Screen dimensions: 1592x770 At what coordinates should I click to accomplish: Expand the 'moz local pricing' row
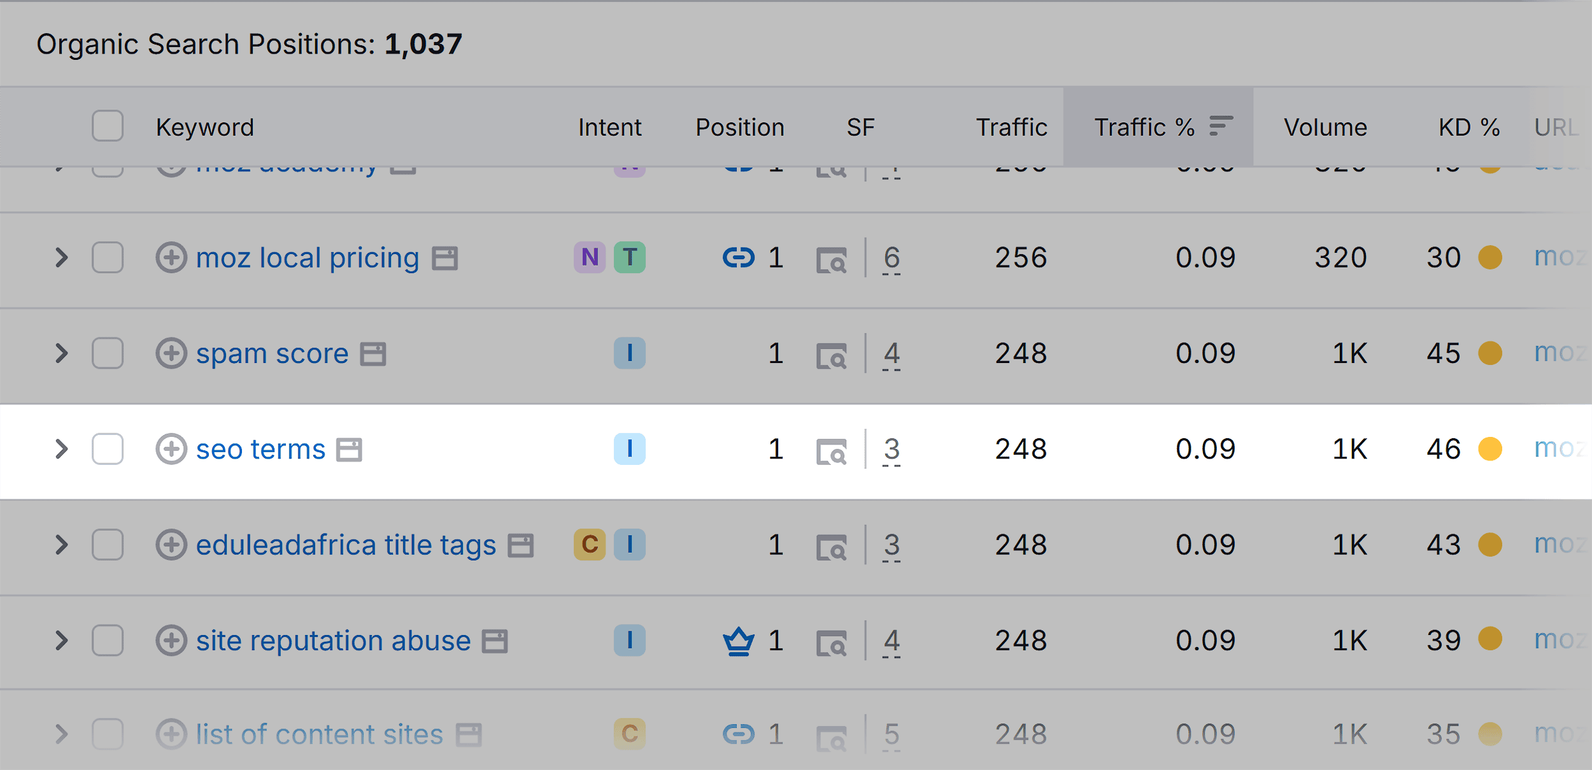tap(61, 257)
